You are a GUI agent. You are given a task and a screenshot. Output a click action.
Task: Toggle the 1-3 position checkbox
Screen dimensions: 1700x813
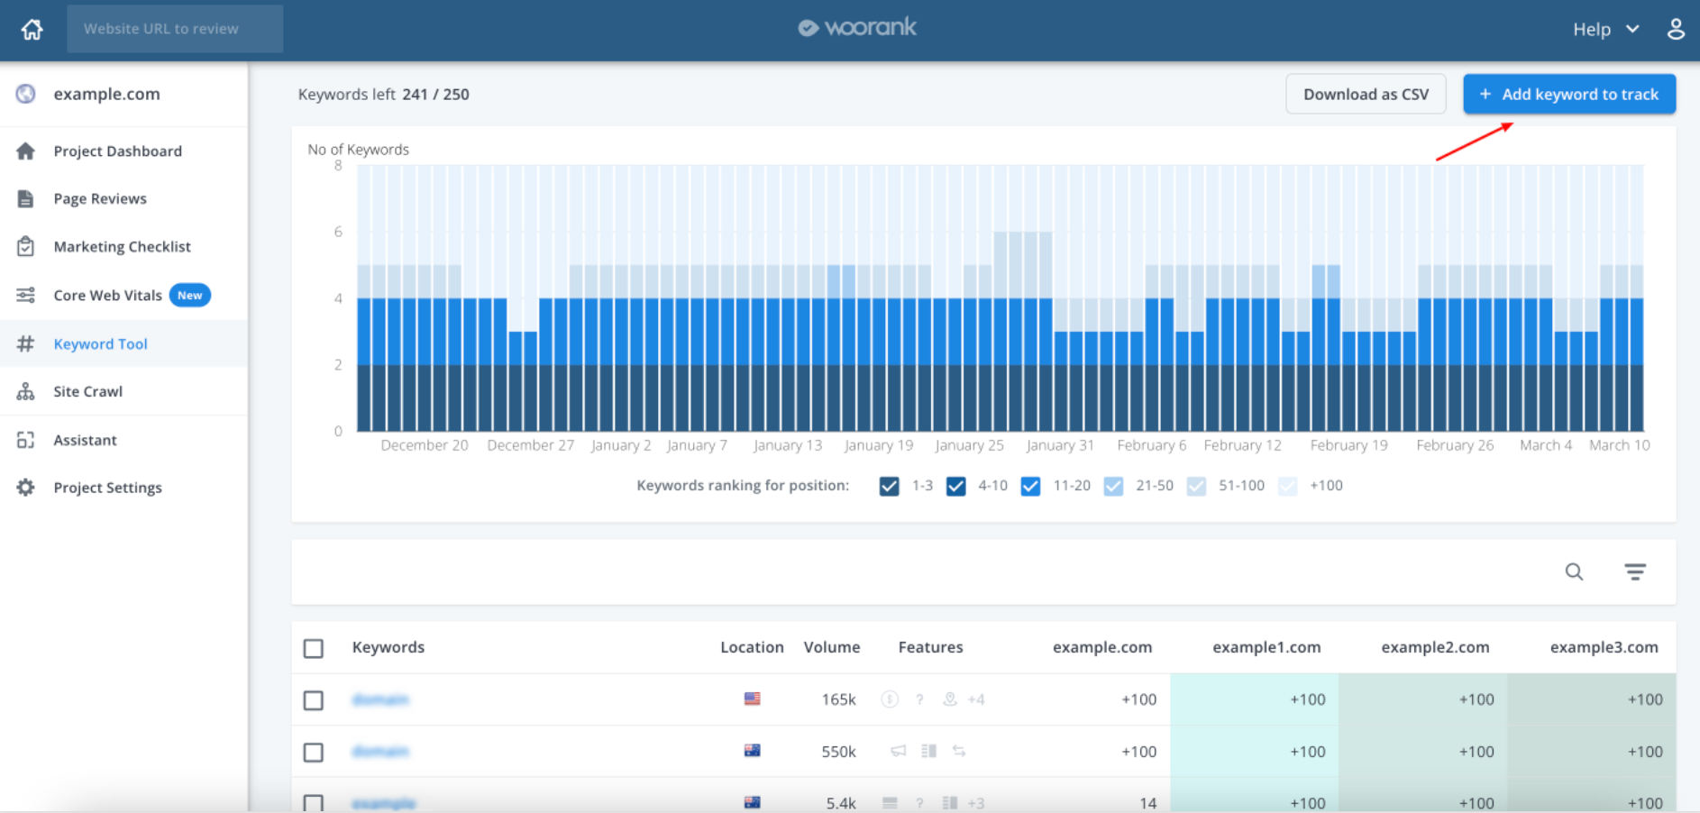coord(889,486)
